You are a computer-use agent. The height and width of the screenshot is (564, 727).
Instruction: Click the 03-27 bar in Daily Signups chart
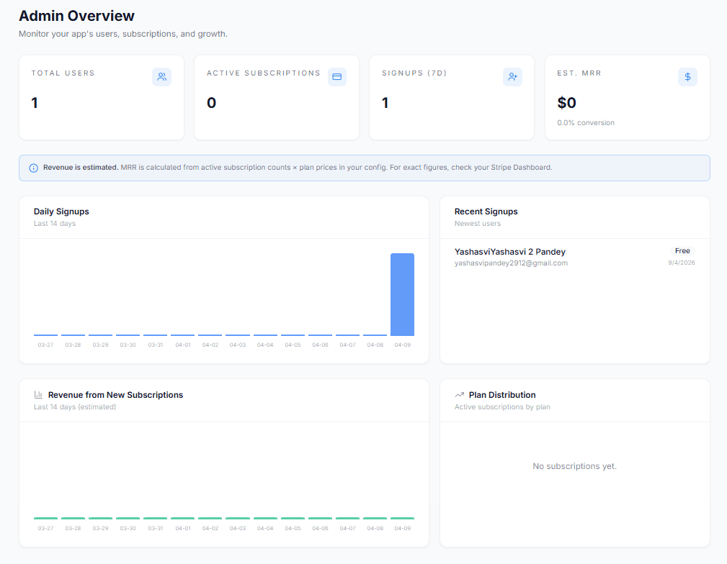pos(45,335)
